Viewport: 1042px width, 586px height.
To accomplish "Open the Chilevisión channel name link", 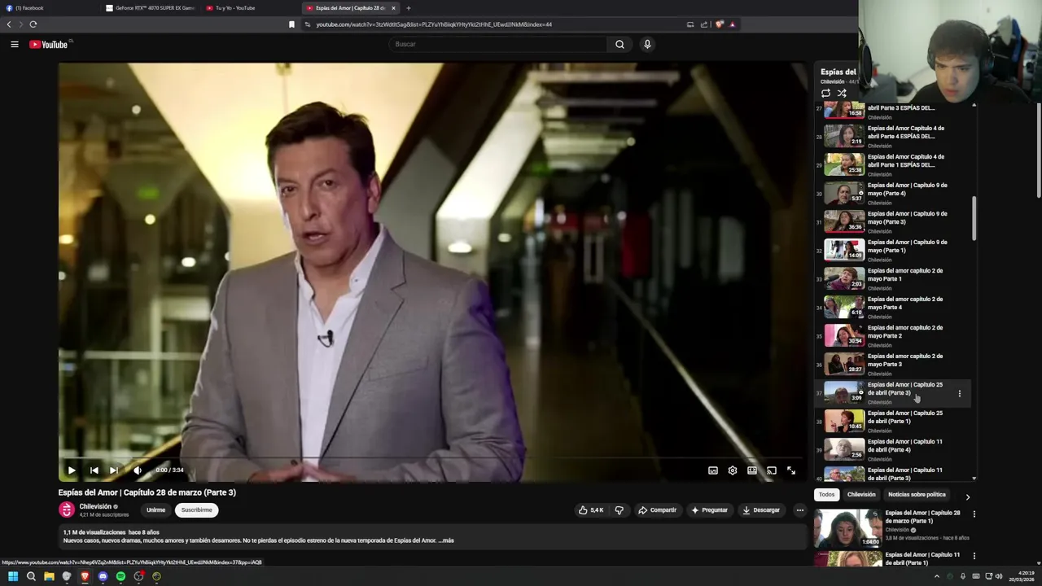I will coord(95,506).
